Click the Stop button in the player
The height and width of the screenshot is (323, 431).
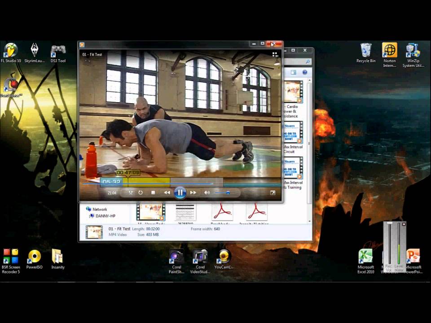153,192
